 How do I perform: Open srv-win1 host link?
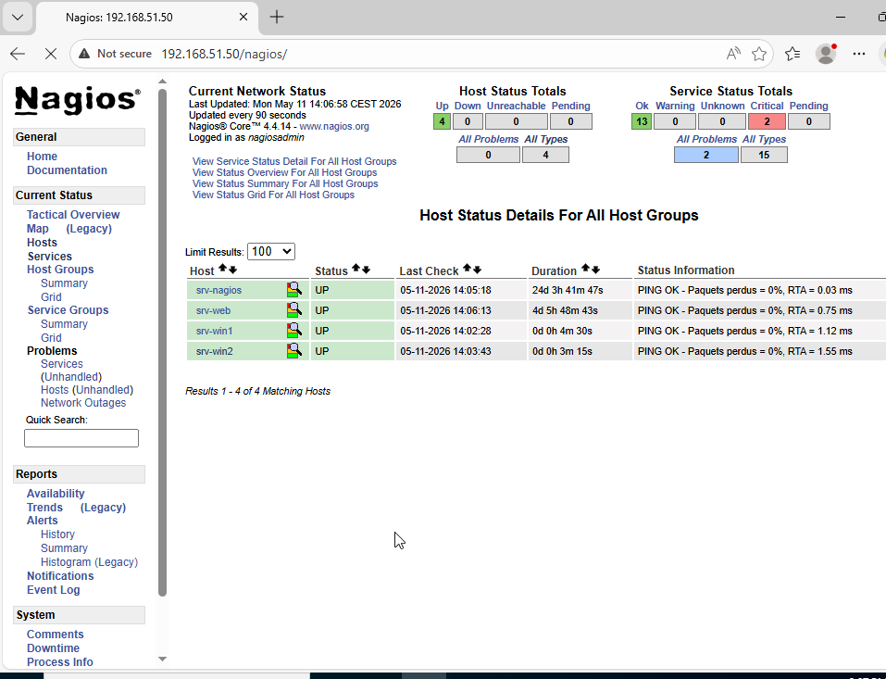point(214,331)
